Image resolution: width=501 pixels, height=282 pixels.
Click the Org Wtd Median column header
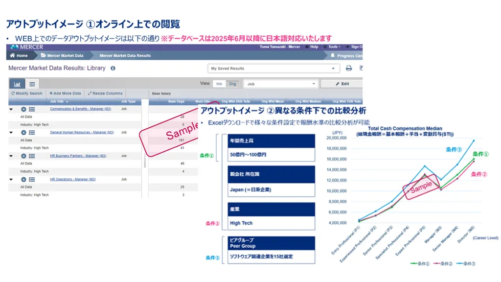[x=308, y=102]
